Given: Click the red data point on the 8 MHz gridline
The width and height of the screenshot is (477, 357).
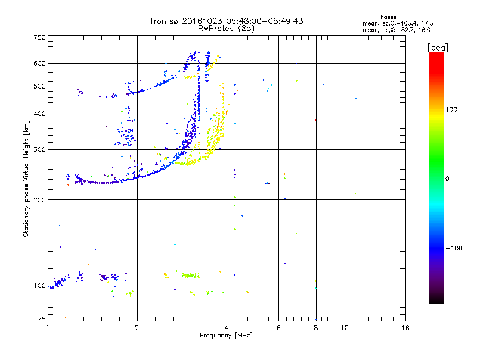Looking at the screenshot, I should 316,120.
